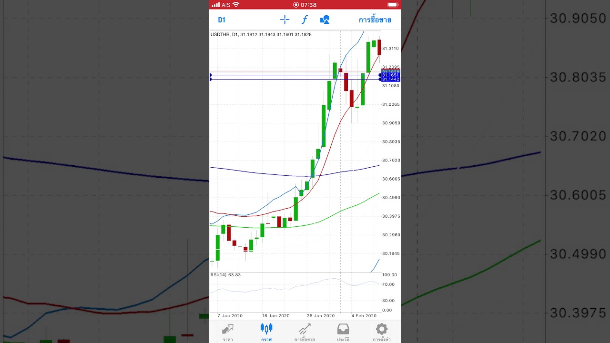
Task: Click the 4 Feb 2020 date label
Action: [364, 316]
